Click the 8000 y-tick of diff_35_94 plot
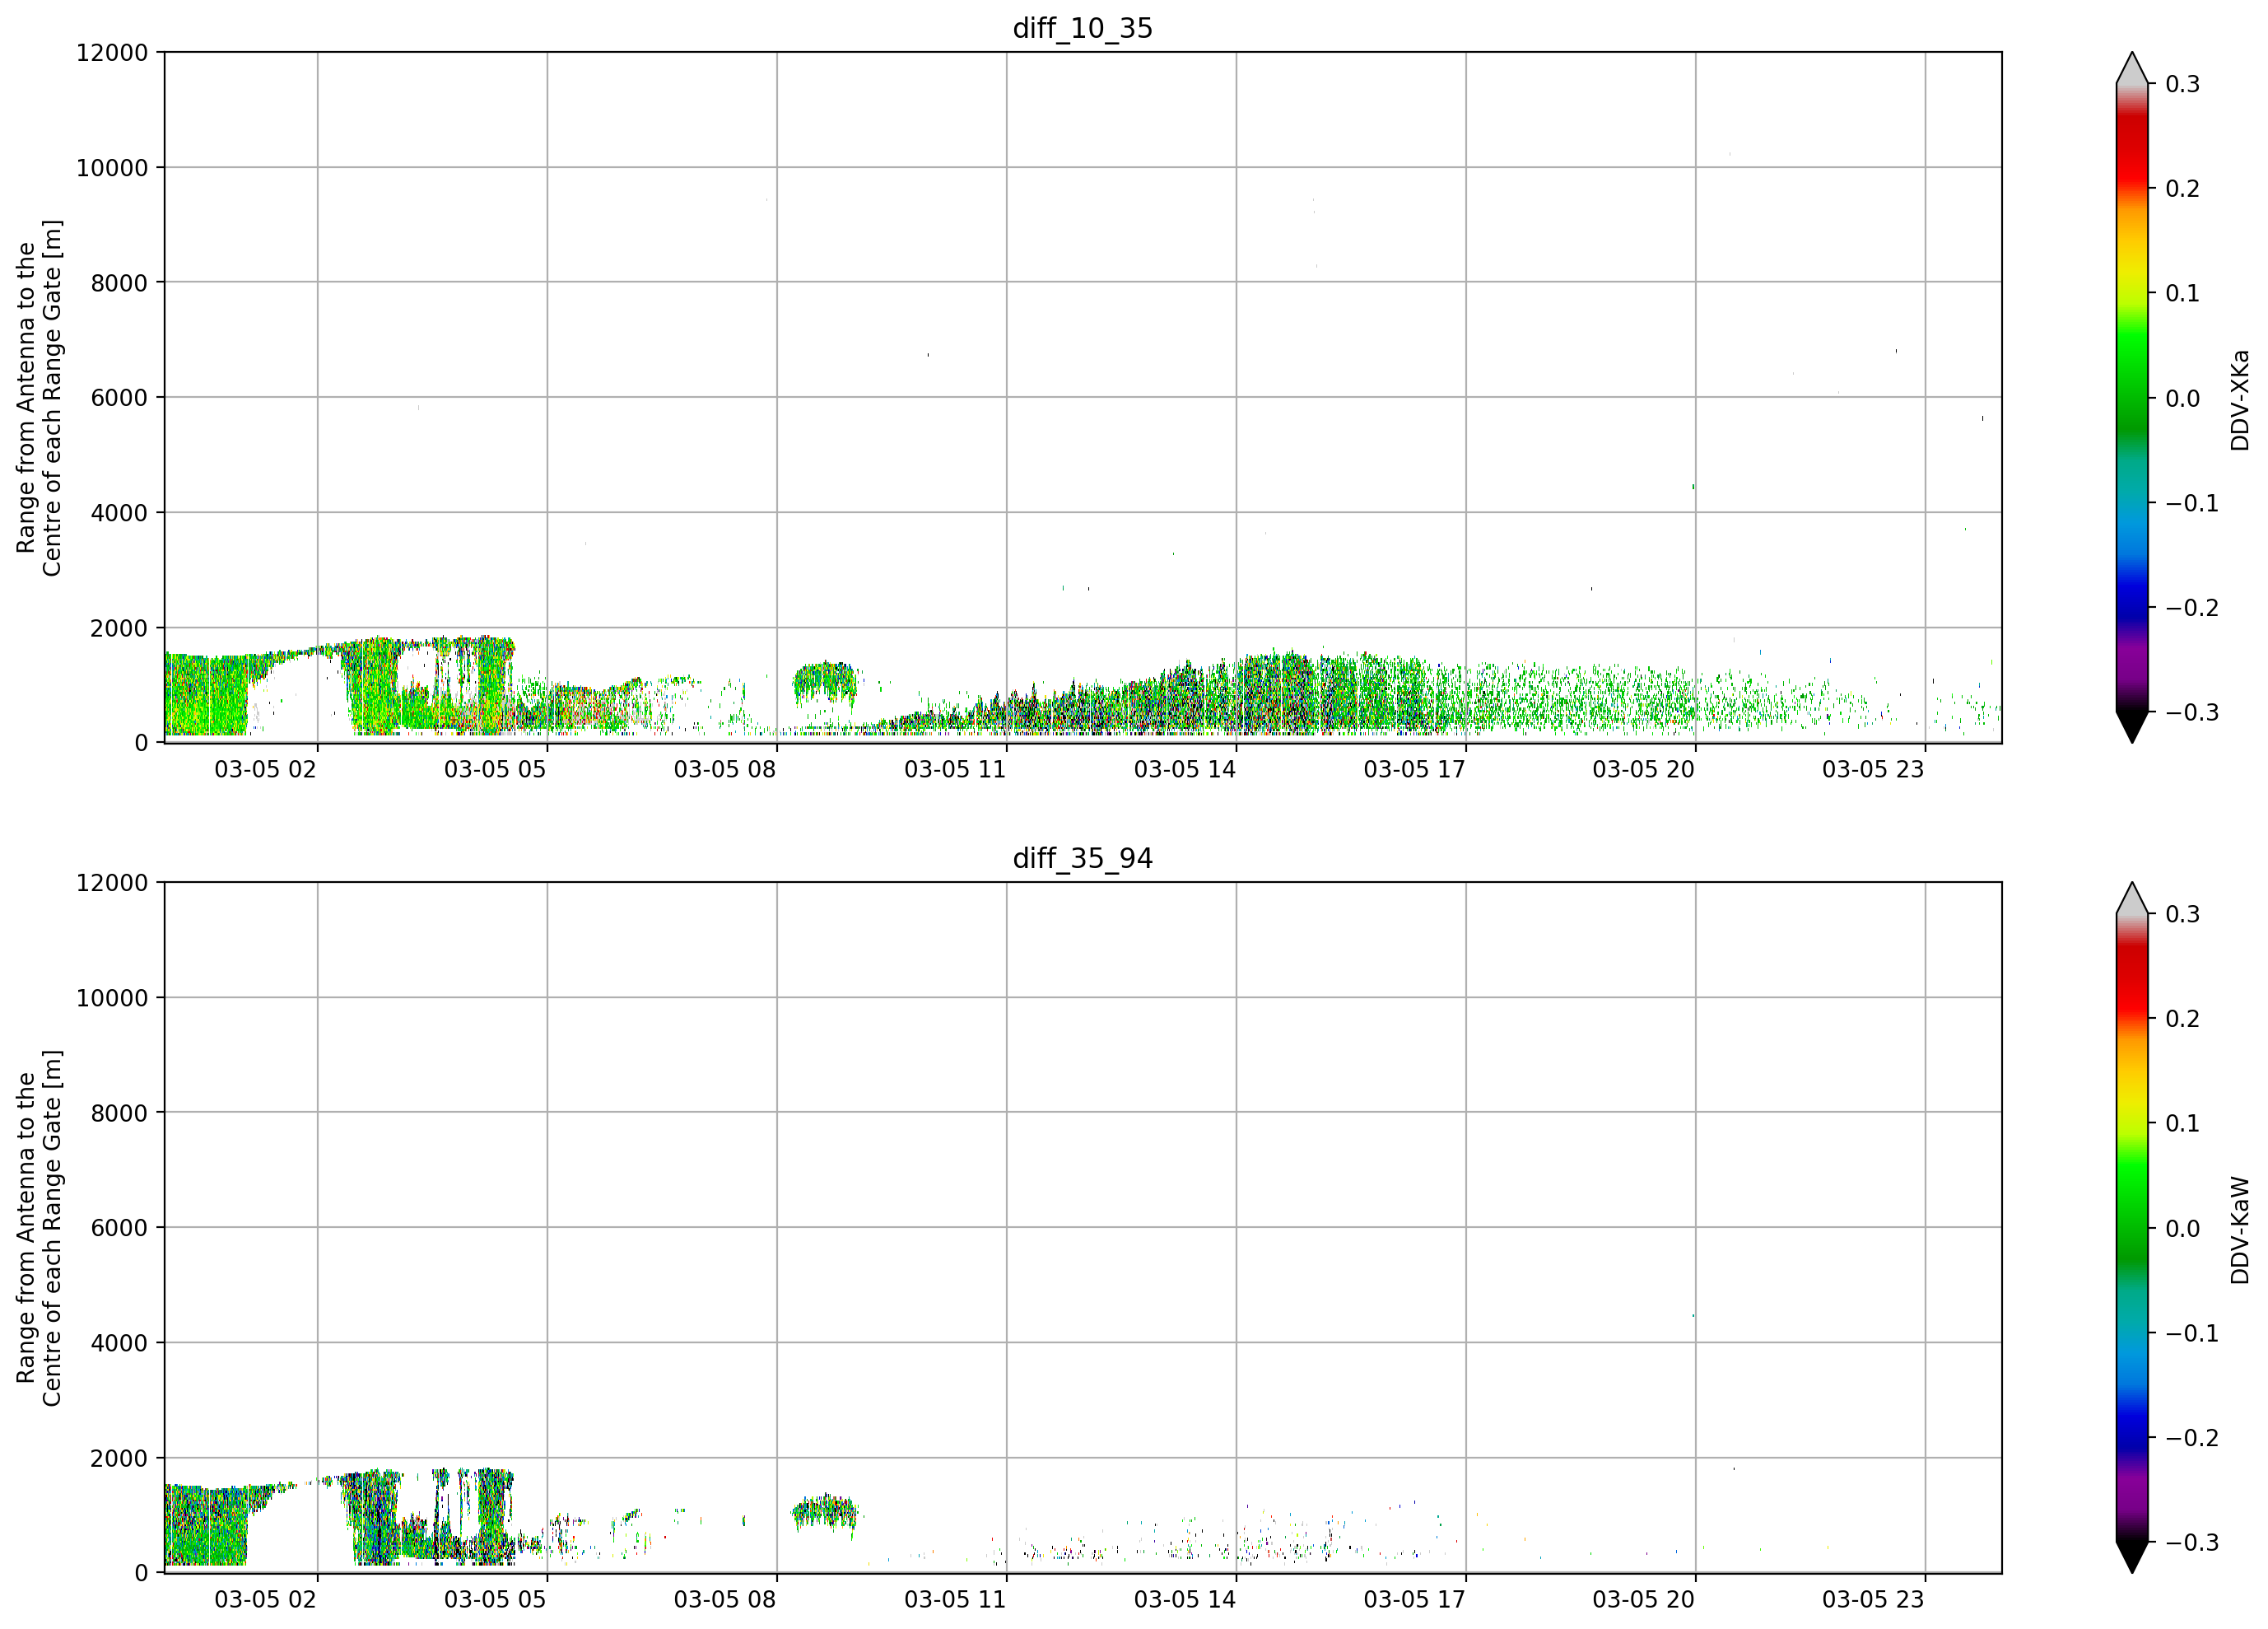Screen dimensions: 2268x1629 click(119, 1113)
